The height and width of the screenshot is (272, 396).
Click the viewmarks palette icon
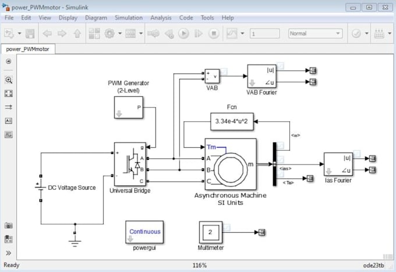tap(9, 239)
